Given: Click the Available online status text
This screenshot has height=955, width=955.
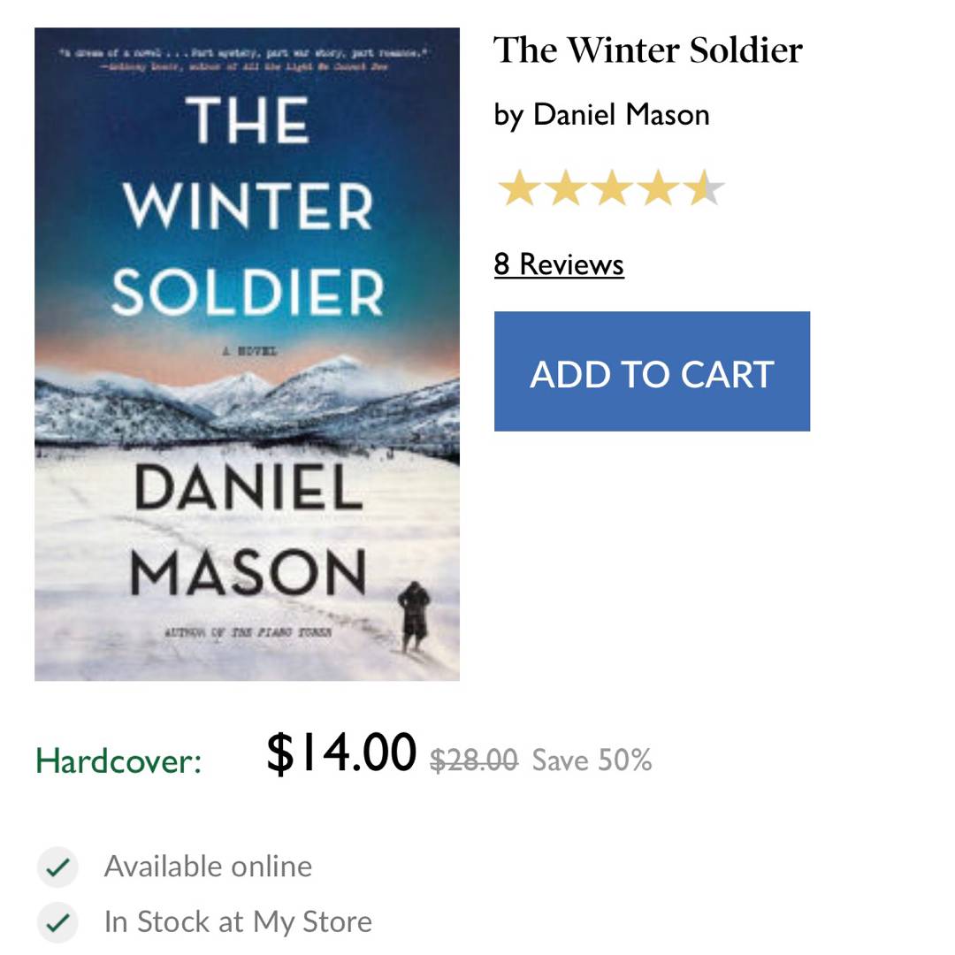Looking at the screenshot, I should (208, 867).
